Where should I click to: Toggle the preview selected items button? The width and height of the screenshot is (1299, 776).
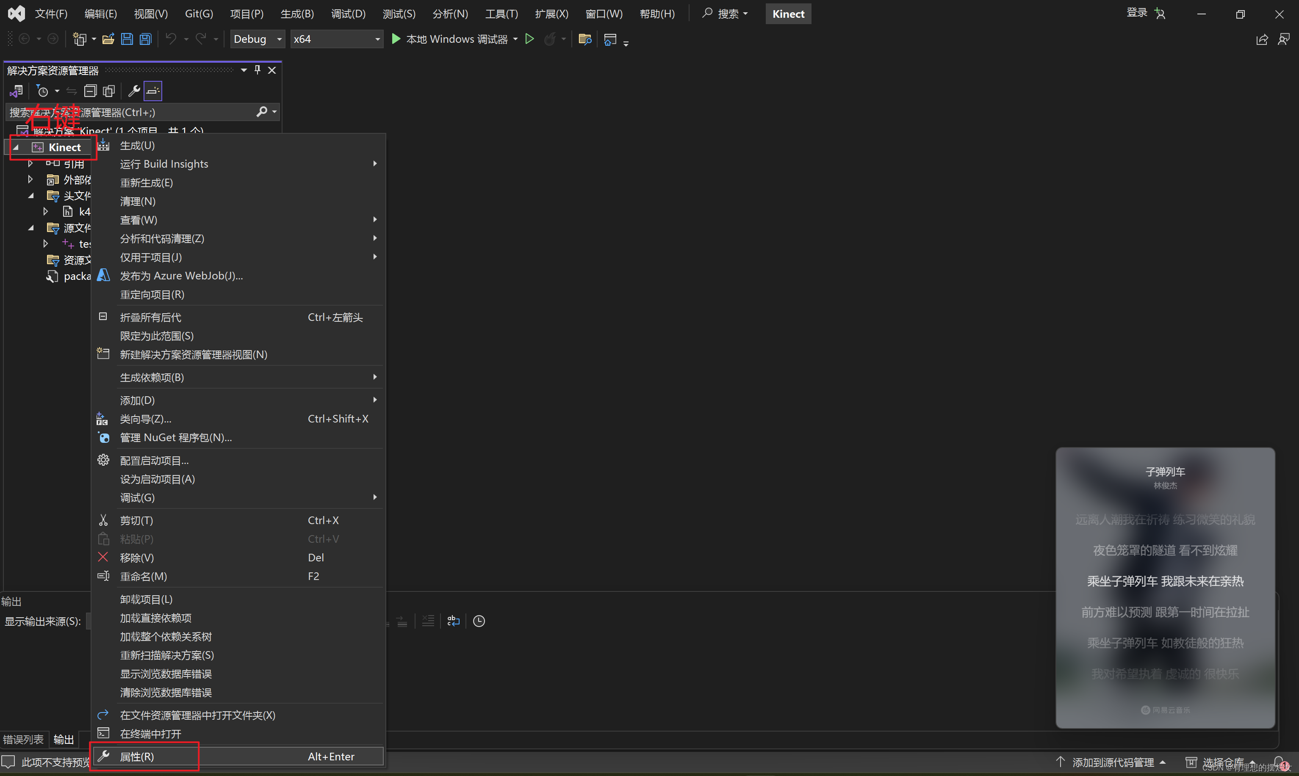click(x=153, y=91)
